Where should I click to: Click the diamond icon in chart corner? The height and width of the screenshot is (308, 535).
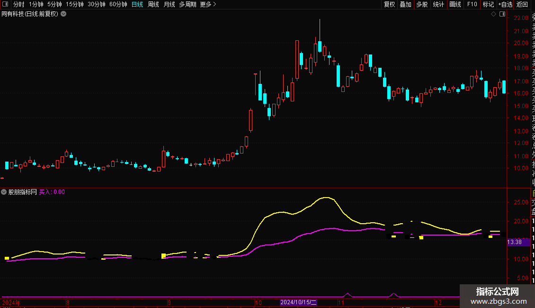[493, 14]
